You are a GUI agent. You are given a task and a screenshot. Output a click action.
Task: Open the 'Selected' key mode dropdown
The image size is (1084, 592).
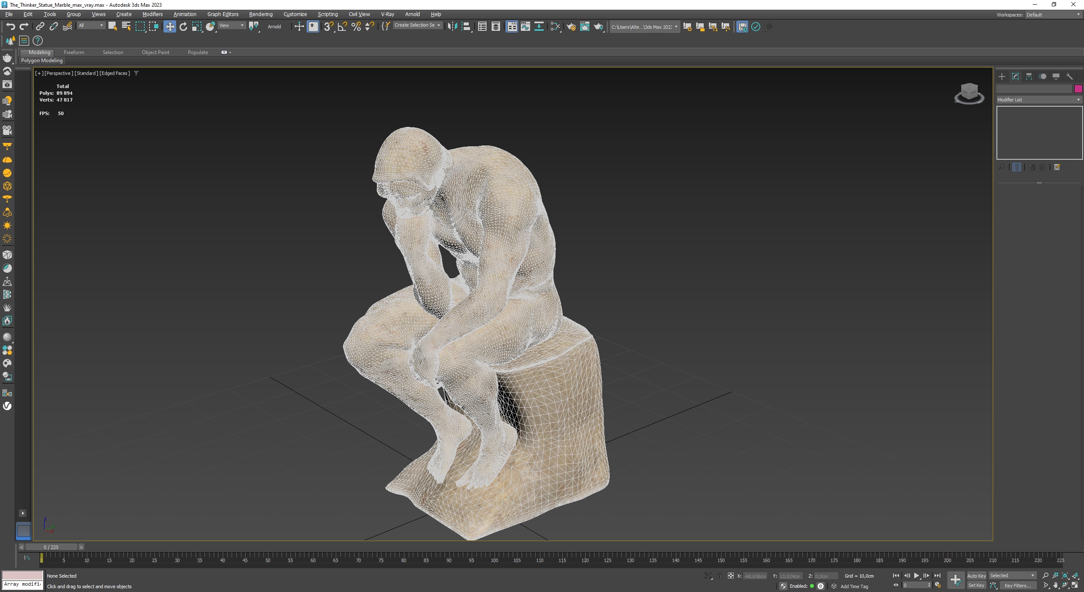tap(1012, 576)
